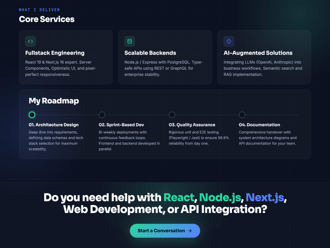
Task: Click the database icon in Scalable Backends card
Action: [x=130, y=41]
